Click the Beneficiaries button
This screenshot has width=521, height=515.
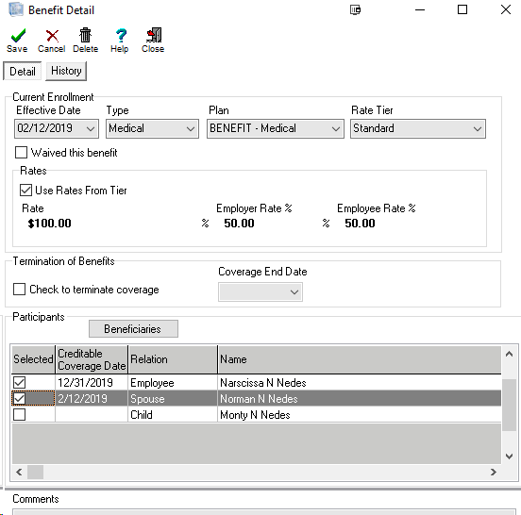point(133,329)
